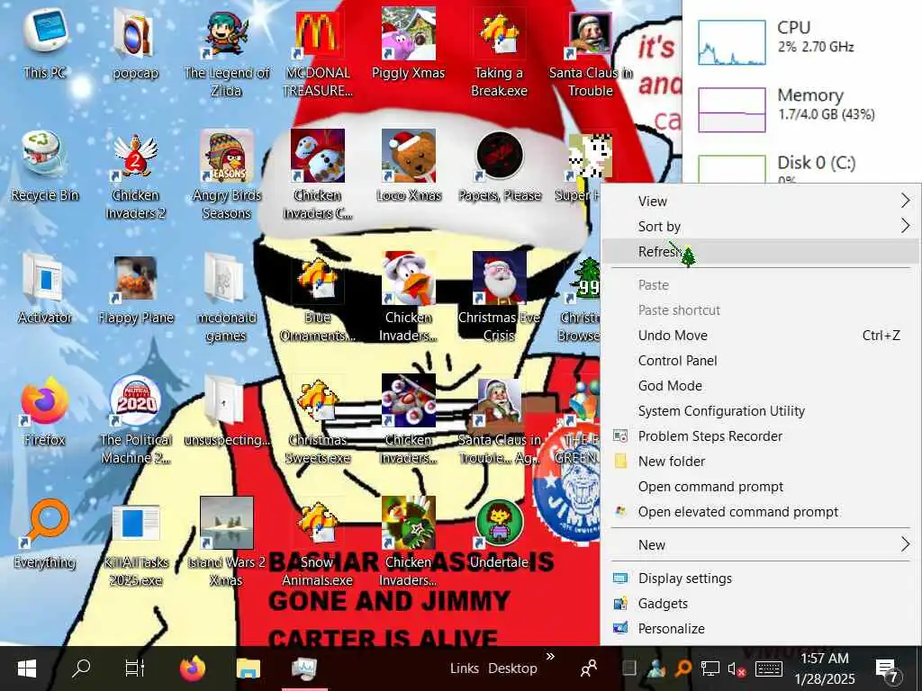
Task: Select the Angry Birds Seasons icon
Action: [226, 175]
